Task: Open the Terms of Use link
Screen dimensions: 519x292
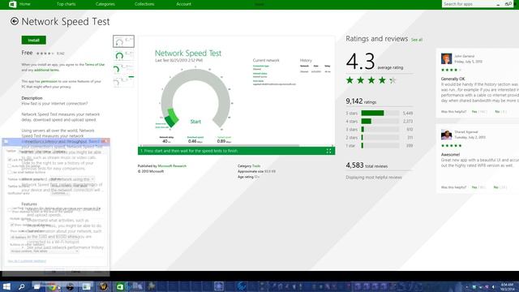Action: pyautogui.click(x=95, y=65)
